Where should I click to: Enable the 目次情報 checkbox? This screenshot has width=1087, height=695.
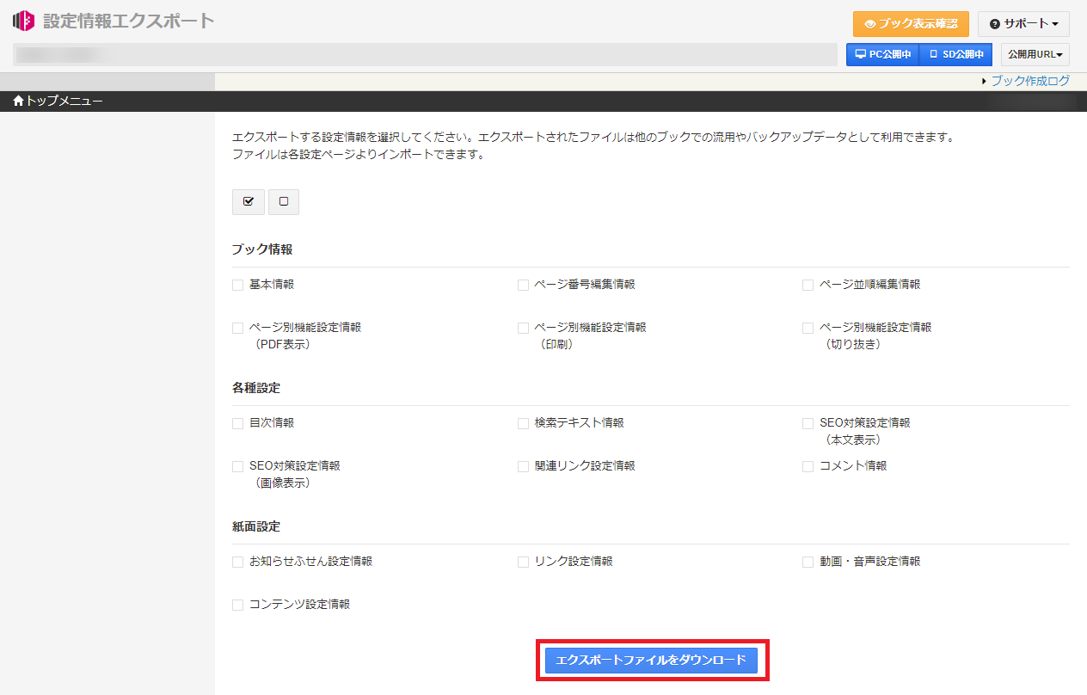[238, 423]
